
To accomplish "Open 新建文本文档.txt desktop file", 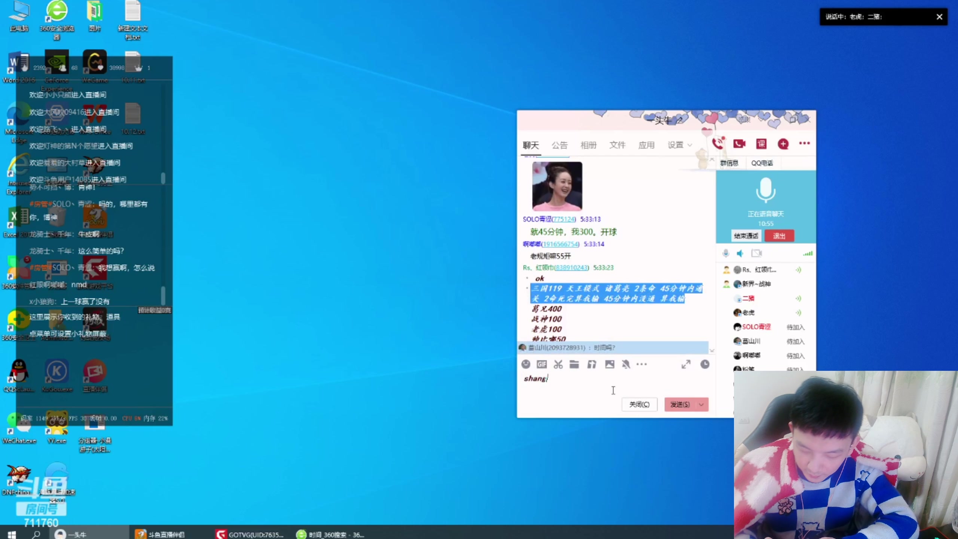I will (x=133, y=20).
